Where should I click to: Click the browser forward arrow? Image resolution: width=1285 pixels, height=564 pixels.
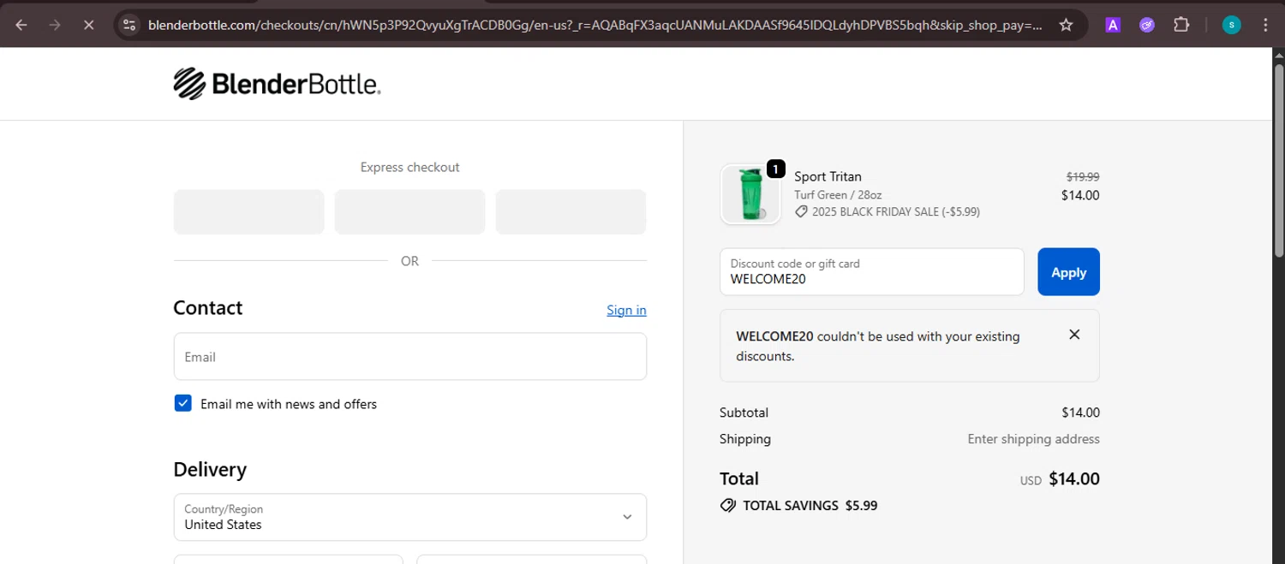(x=55, y=25)
